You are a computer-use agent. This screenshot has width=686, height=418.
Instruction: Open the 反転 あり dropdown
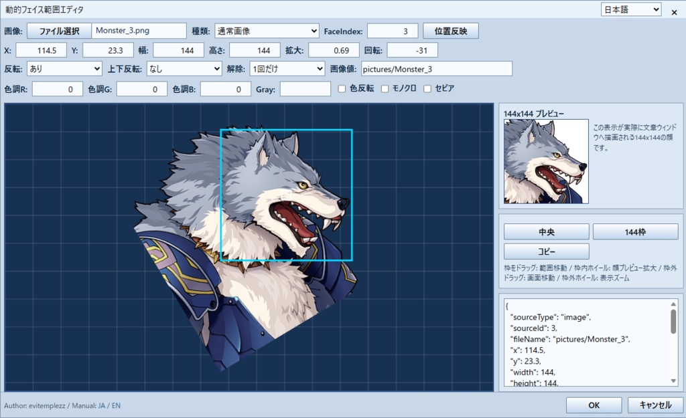click(x=64, y=69)
